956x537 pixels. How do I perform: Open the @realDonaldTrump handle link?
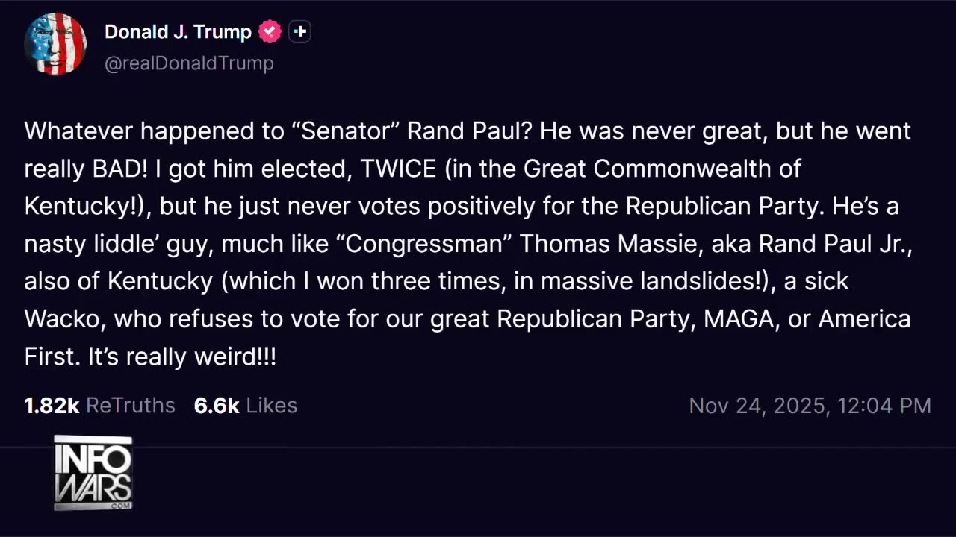click(x=189, y=63)
